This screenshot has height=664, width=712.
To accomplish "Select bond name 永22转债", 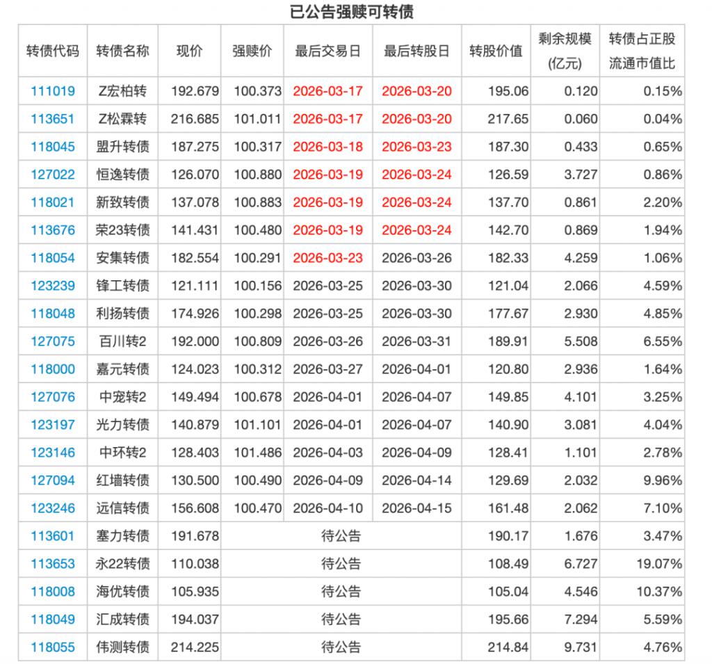I will click(x=122, y=564).
